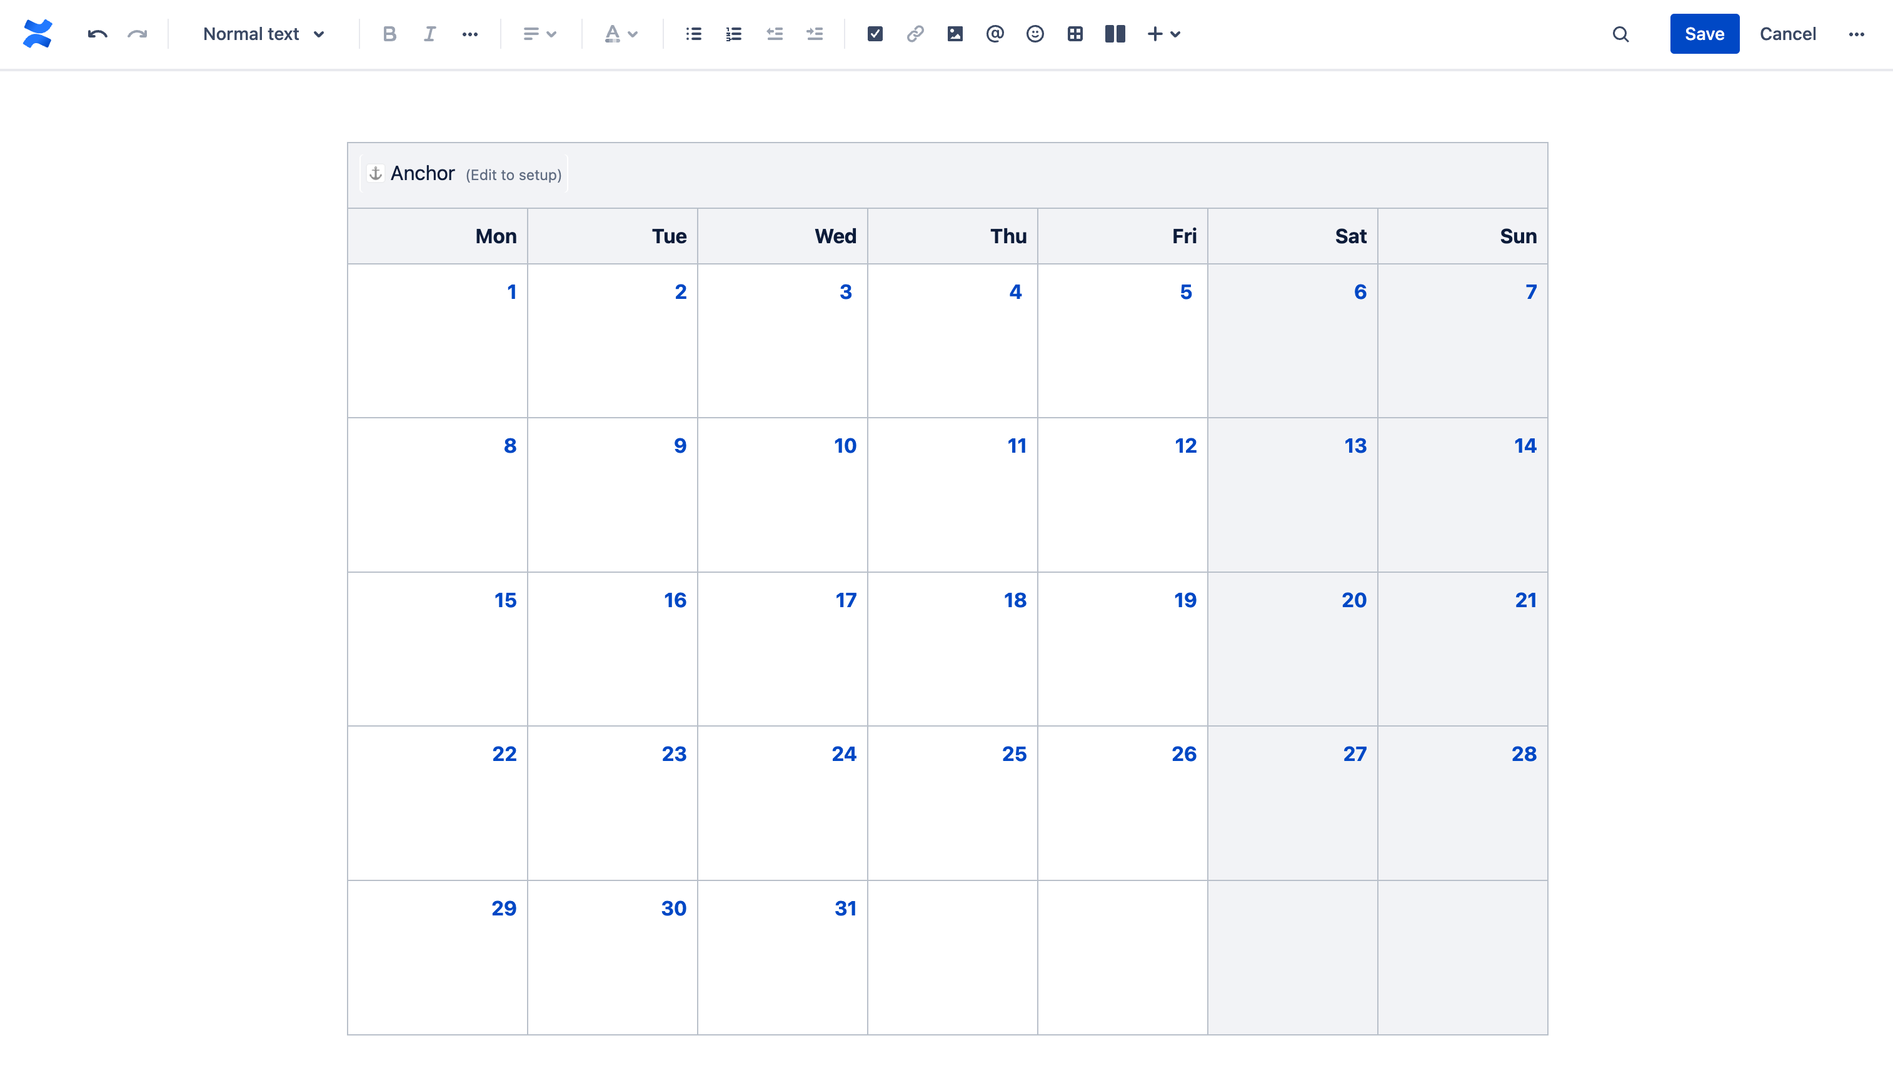Screen dimensions: 1893x1068
Task: Open find and replace search
Action: 1620,34
